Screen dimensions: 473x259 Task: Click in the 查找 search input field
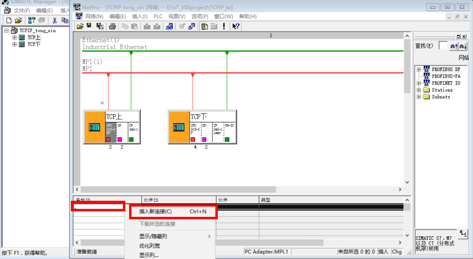click(443, 46)
